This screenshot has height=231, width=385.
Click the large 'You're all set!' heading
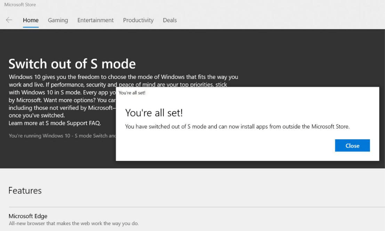click(x=154, y=113)
